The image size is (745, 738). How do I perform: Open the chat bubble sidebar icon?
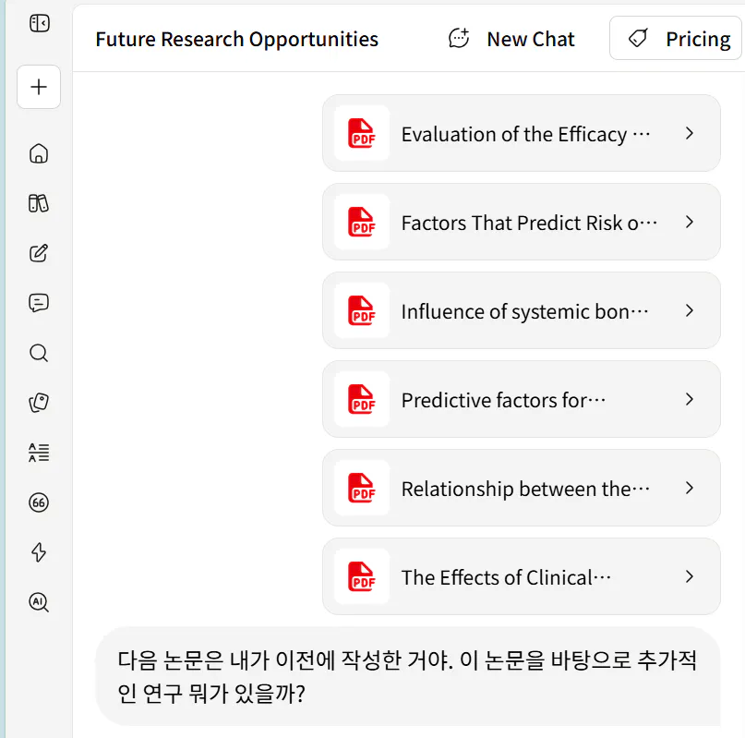39,303
